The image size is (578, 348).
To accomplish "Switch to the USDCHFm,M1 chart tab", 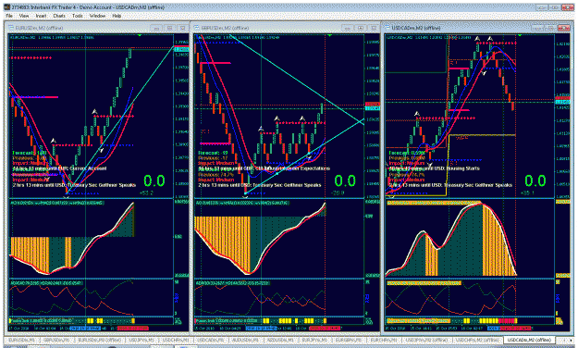I will (176, 340).
